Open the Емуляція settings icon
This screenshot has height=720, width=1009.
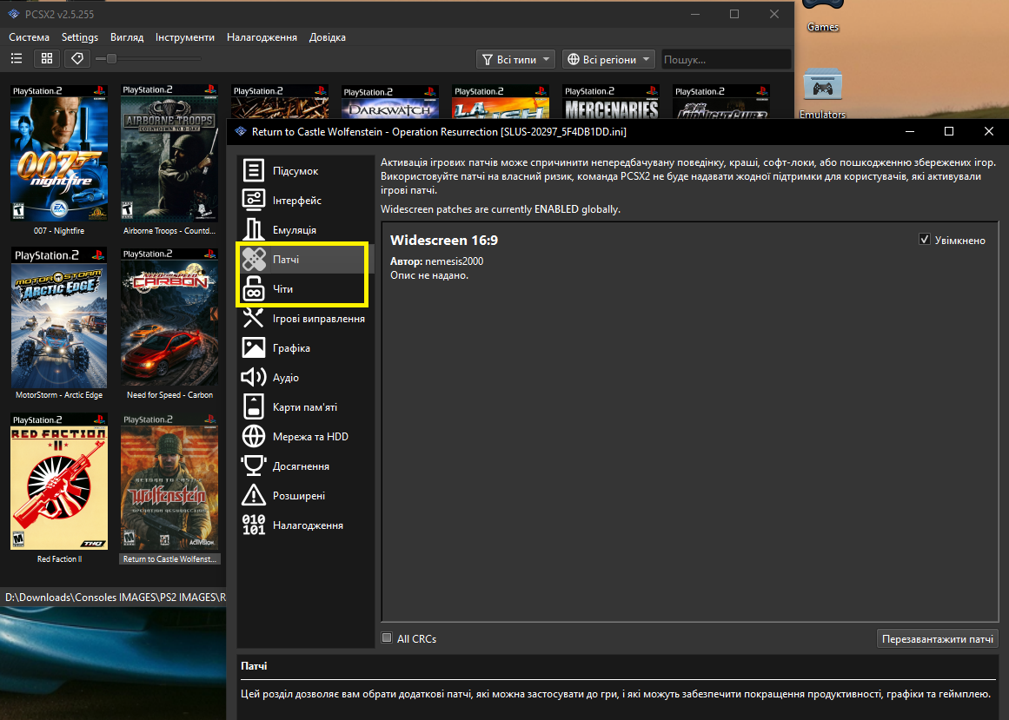pos(253,230)
